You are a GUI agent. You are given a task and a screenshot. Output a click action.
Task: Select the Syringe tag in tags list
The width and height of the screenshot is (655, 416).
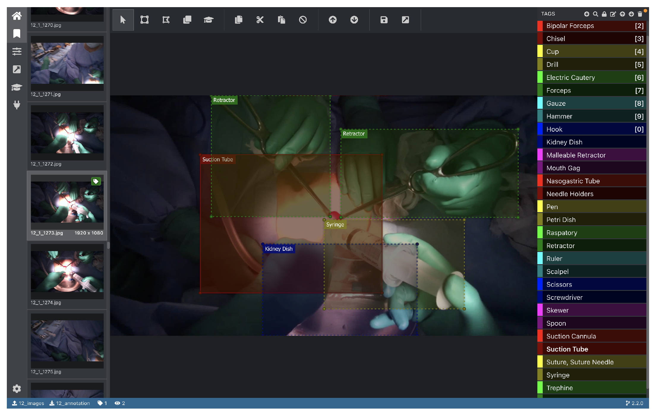tap(558, 375)
